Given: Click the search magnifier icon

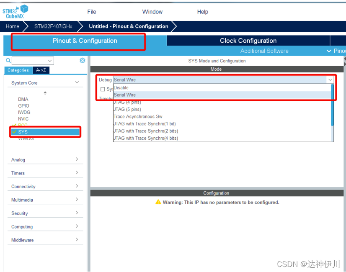Looking at the screenshot, I should click(8, 60).
